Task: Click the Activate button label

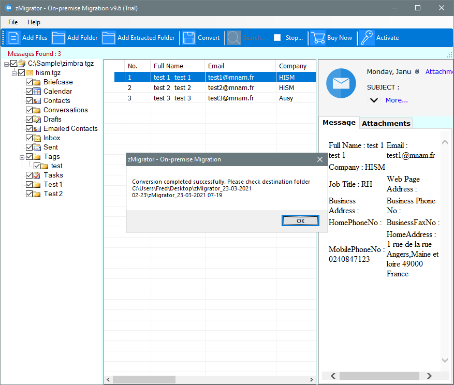Action: point(387,38)
